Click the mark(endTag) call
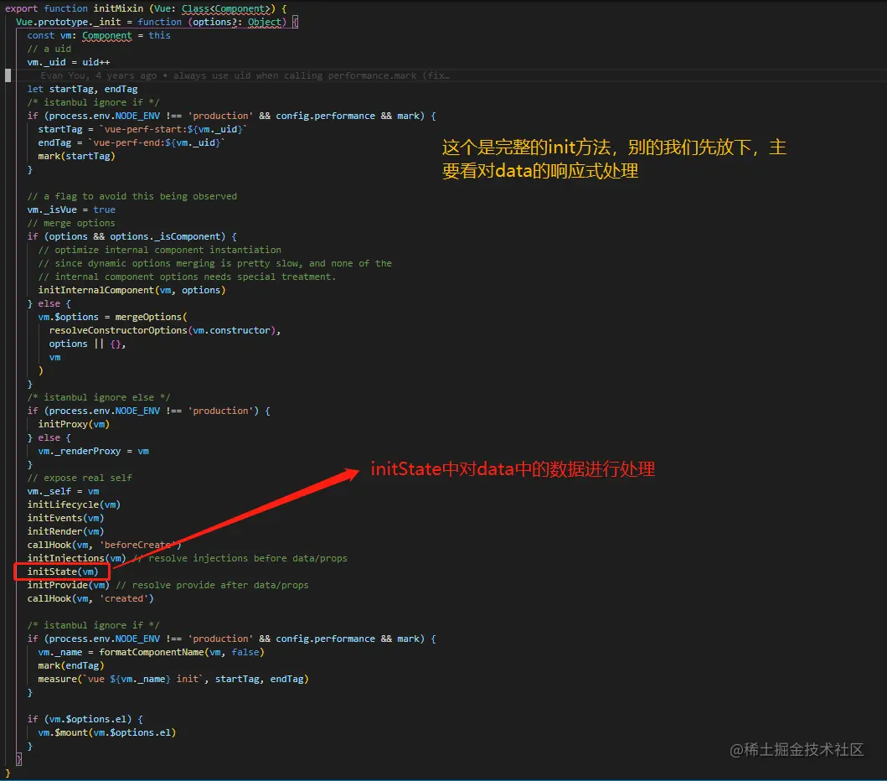Image resolution: width=887 pixels, height=781 pixels. pos(71,665)
